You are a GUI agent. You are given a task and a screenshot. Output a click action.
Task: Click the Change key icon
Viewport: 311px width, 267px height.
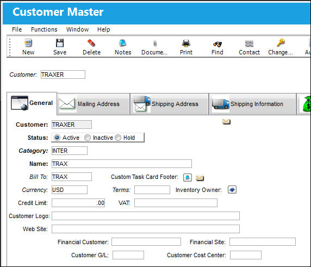pyautogui.click(x=281, y=42)
